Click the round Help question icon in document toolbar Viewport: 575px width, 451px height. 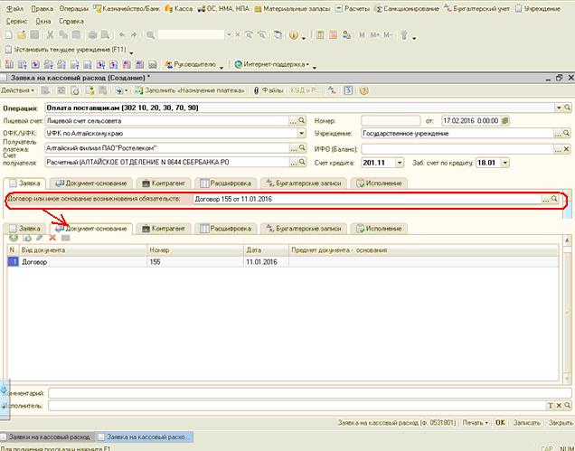click(363, 90)
